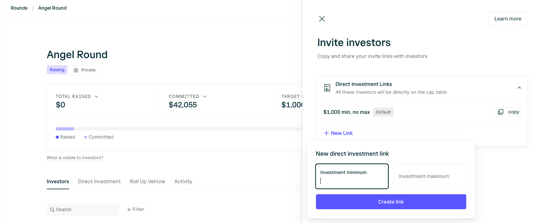Screen dimensions: 538x223
Task: Click the Learn more button
Action: pyautogui.click(x=508, y=19)
